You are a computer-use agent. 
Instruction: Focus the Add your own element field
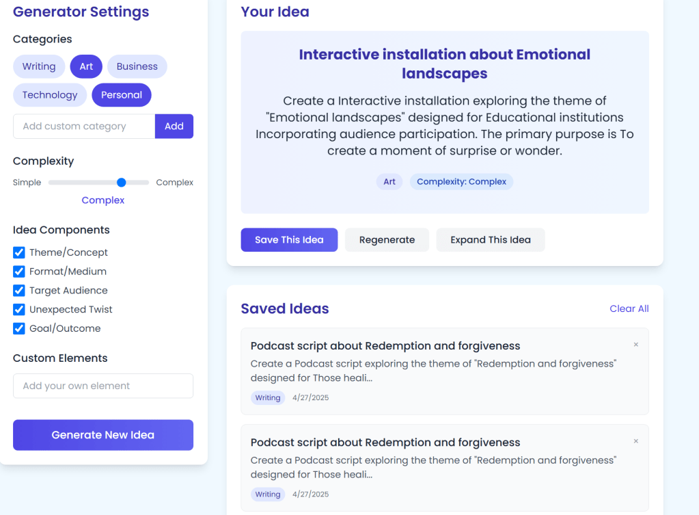103,386
